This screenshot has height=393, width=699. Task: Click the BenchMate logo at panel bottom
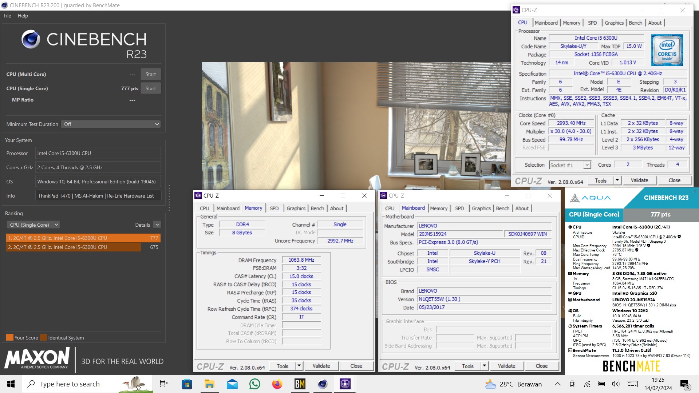pyautogui.click(x=631, y=366)
